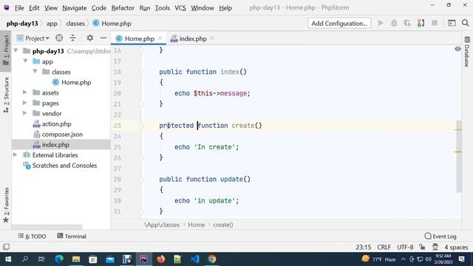The height and width of the screenshot is (266, 473).
Task: Expand the vendor folder
Action: click(x=25, y=113)
